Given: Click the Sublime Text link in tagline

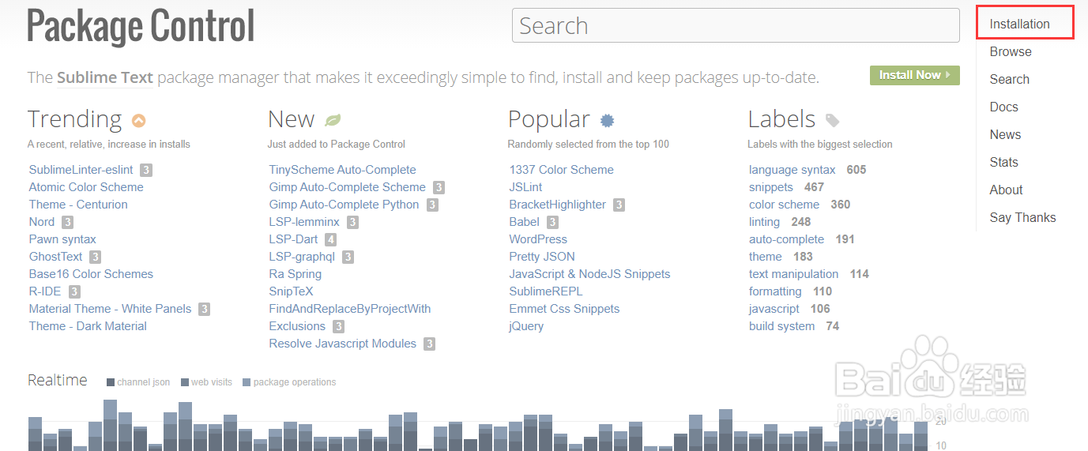Looking at the screenshot, I should tap(105, 77).
